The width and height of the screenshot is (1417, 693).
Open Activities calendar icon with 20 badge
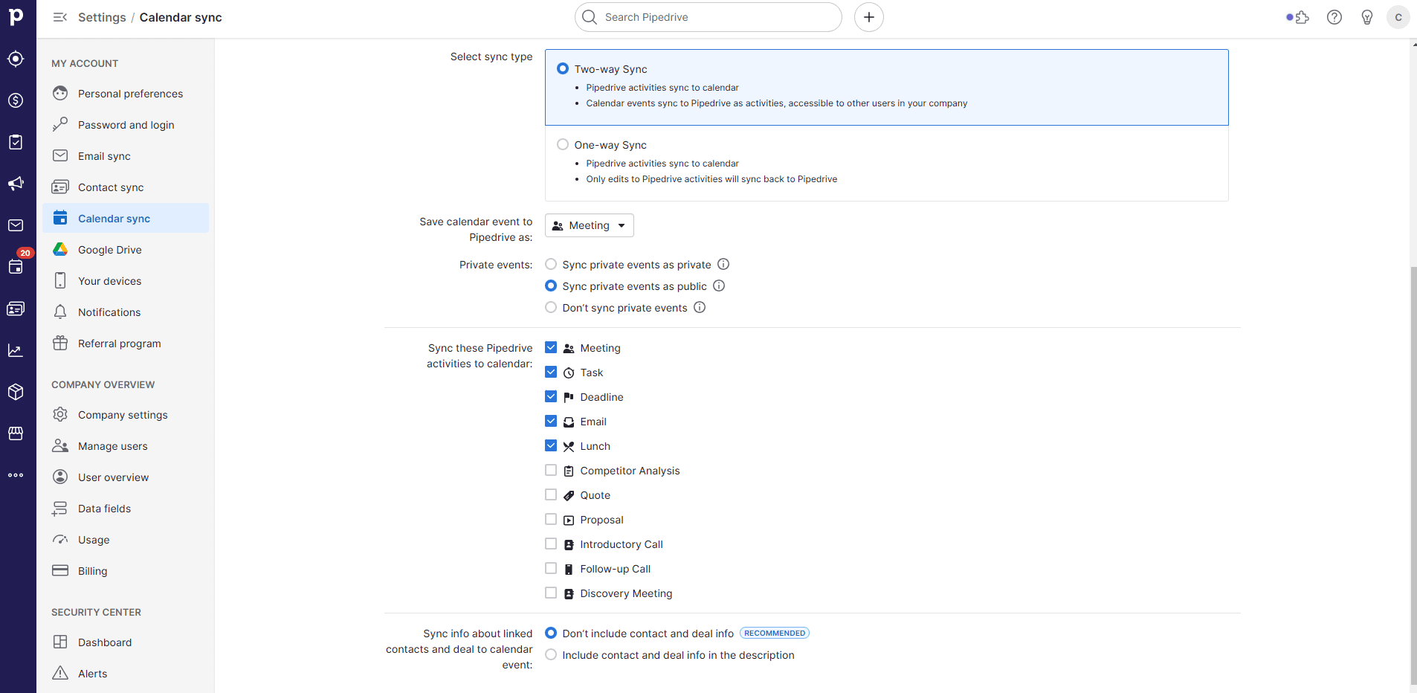[x=16, y=267]
